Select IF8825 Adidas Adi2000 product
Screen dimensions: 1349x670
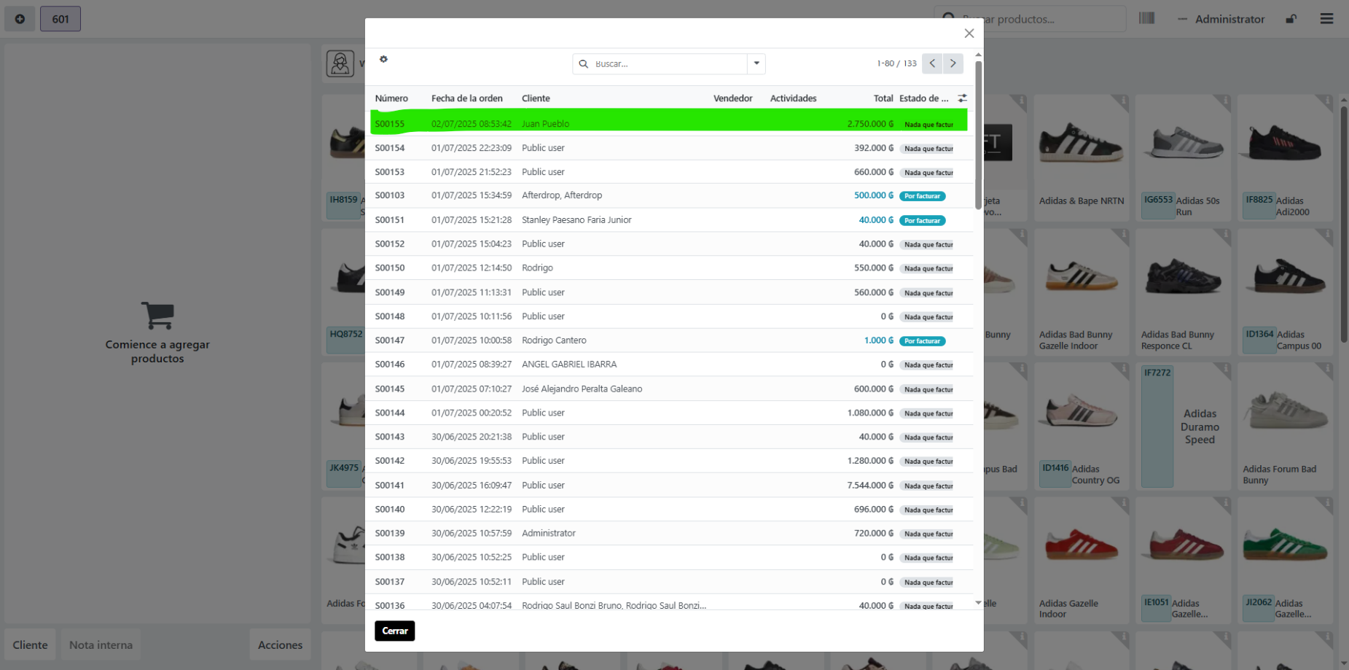[x=1285, y=158]
